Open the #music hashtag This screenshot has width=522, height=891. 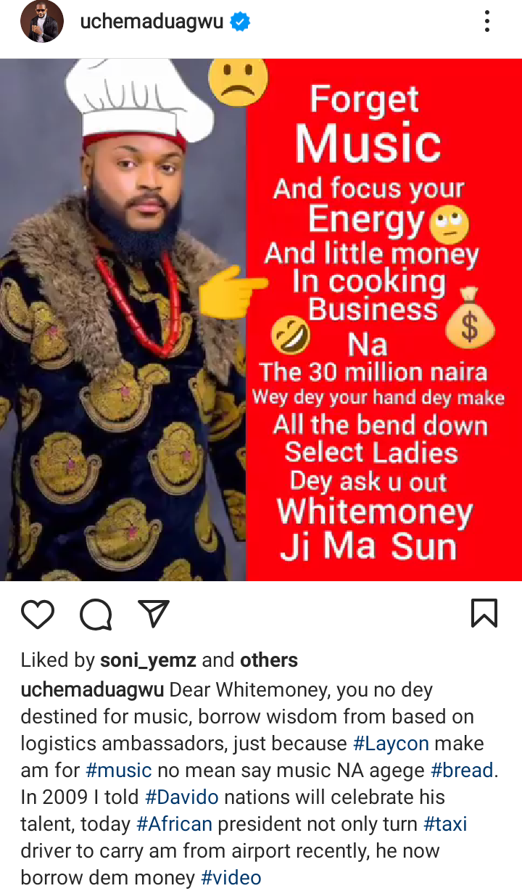coord(118,771)
